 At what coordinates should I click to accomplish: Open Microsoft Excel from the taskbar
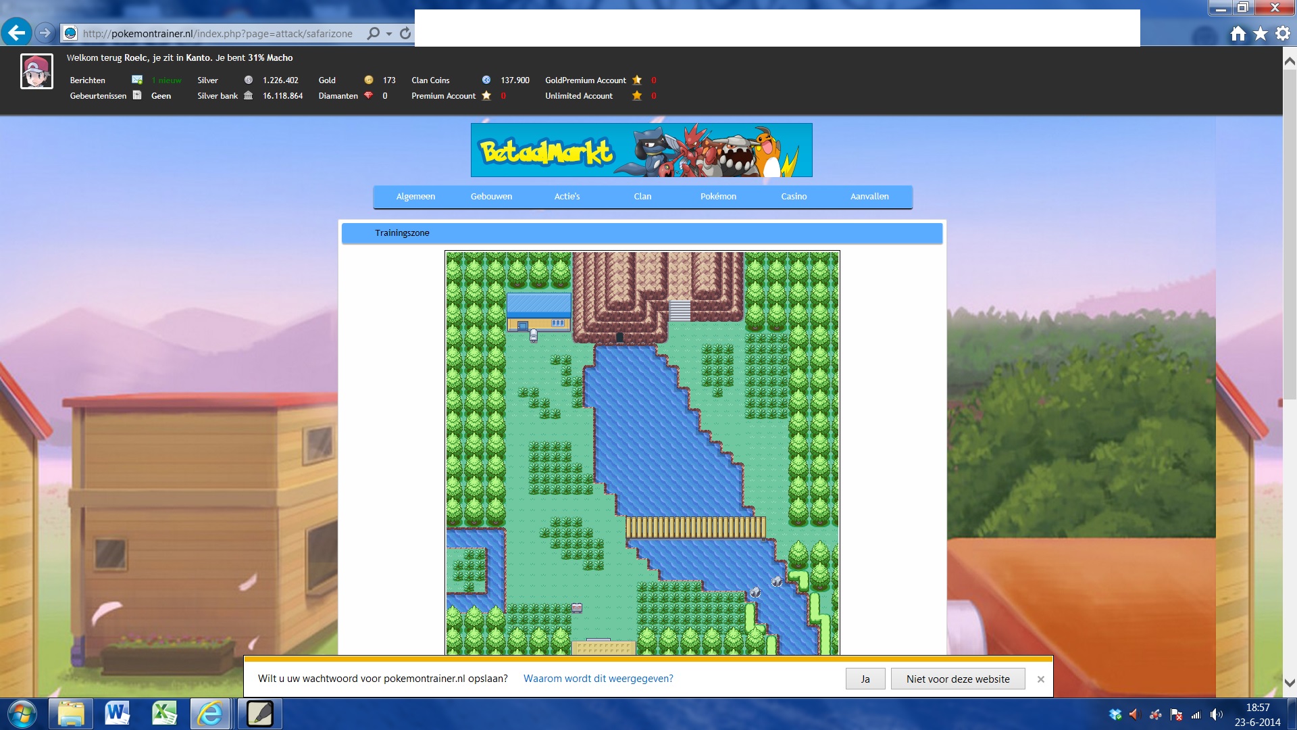click(x=164, y=714)
